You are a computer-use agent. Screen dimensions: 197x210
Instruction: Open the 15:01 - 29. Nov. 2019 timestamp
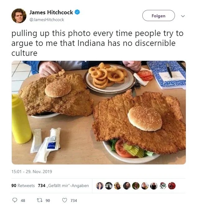pyautogui.click(x=32, y=172)
